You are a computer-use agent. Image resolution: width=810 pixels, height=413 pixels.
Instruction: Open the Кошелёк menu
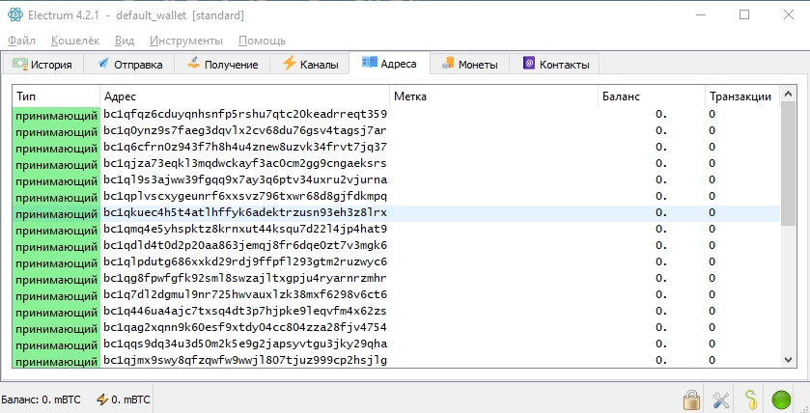(x=75, y=41)
